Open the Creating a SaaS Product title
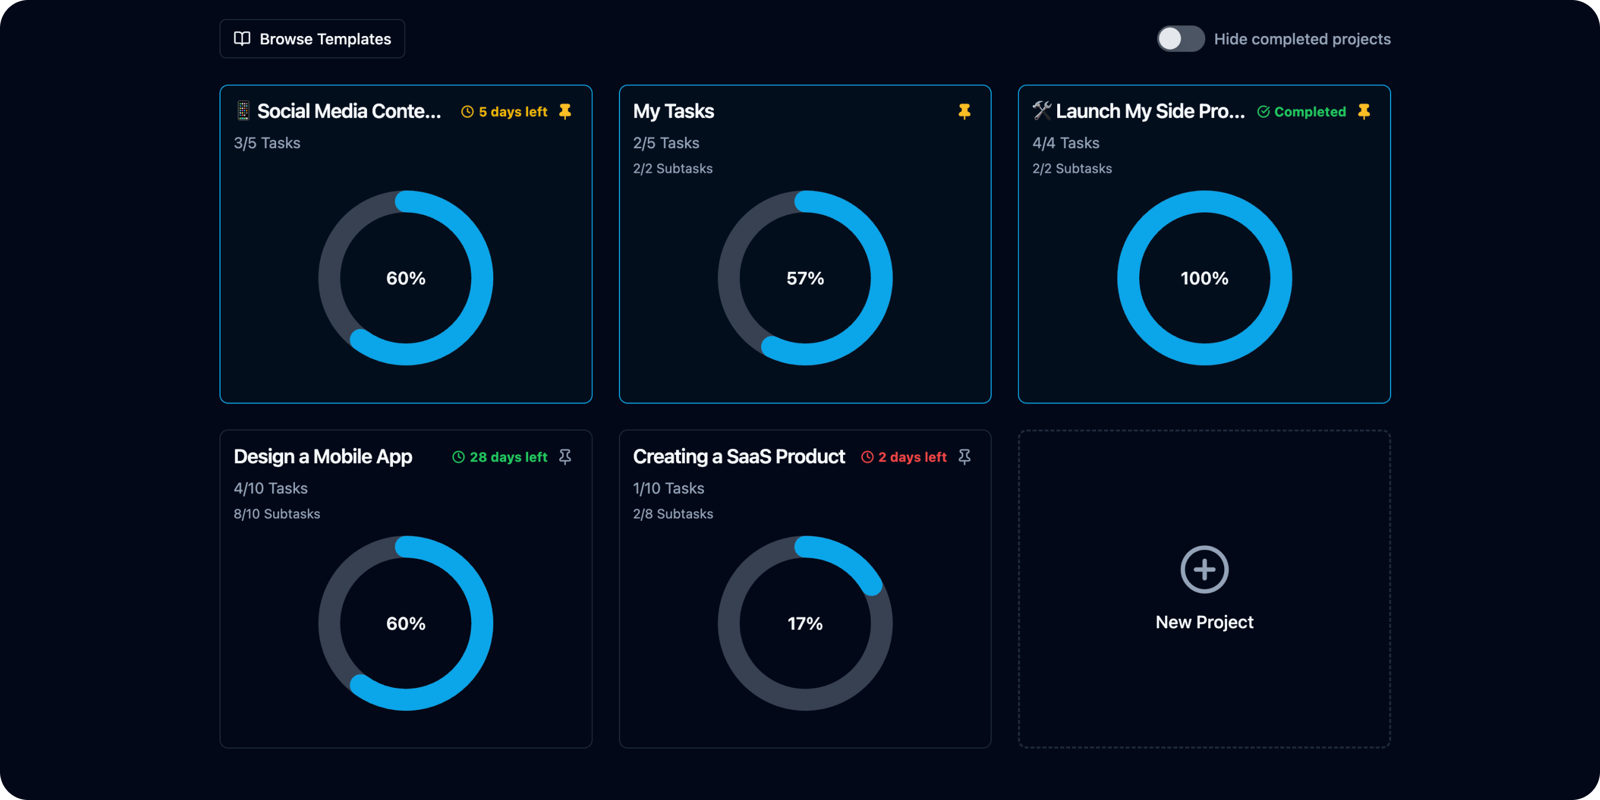 pos(739,457)
